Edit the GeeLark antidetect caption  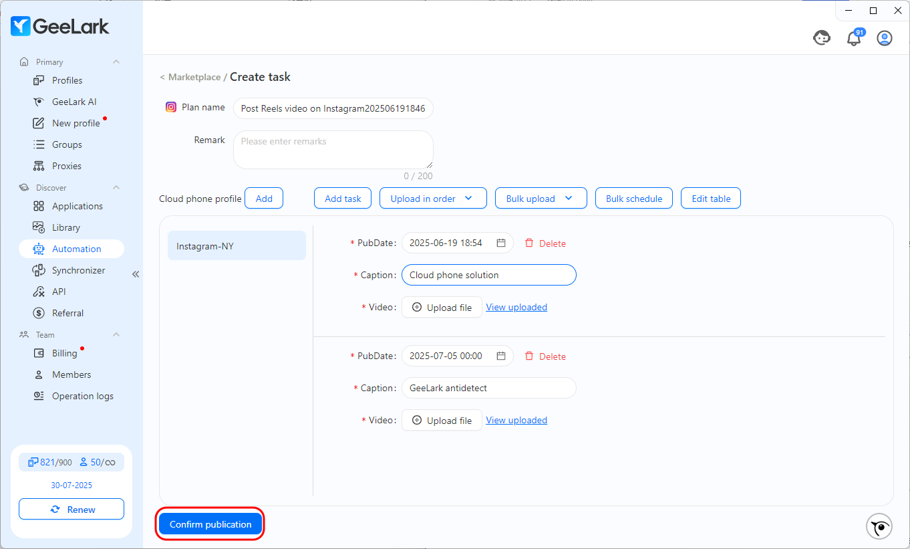pyautogui.click(x=488, y=388)
